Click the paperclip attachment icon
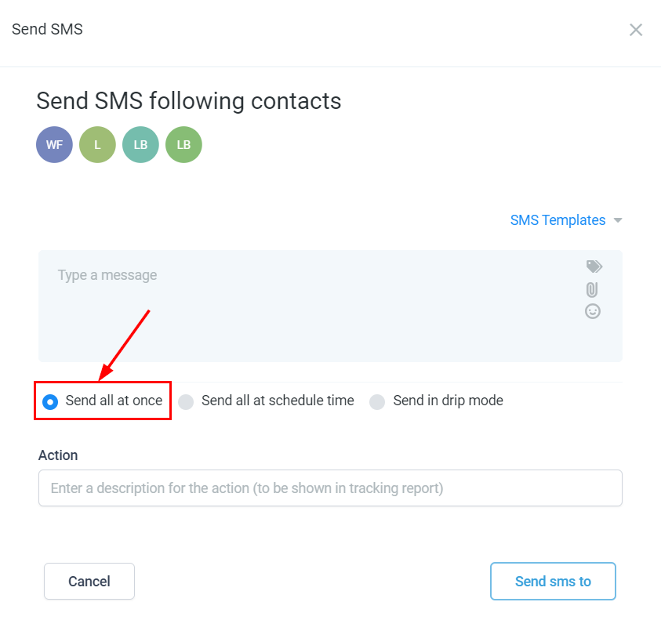This screenshot has width=661, height=631. 593,289
